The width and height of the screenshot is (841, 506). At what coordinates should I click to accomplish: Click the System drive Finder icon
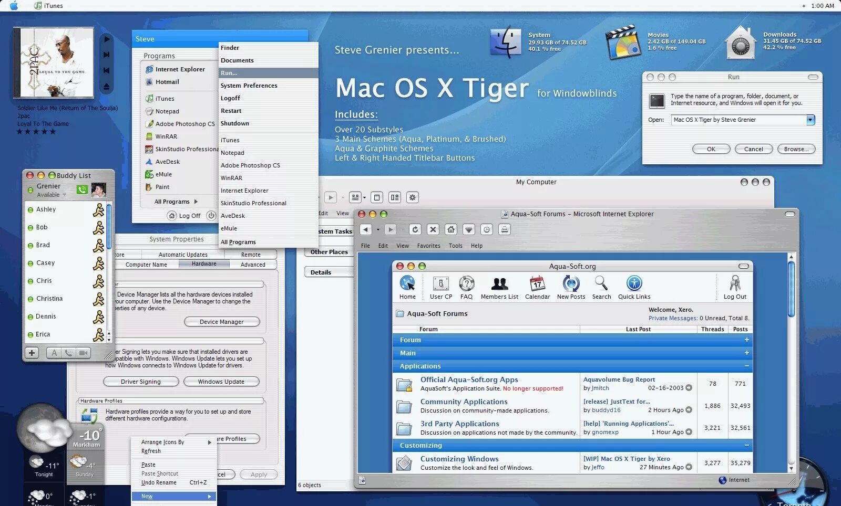505,43
